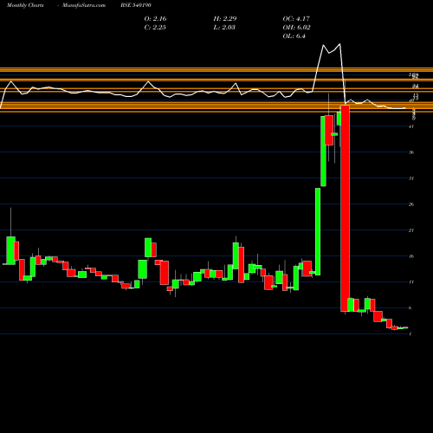Screen dimensions: 433x433
Task: Click the price axis label 26
Action: pos(411,204)
